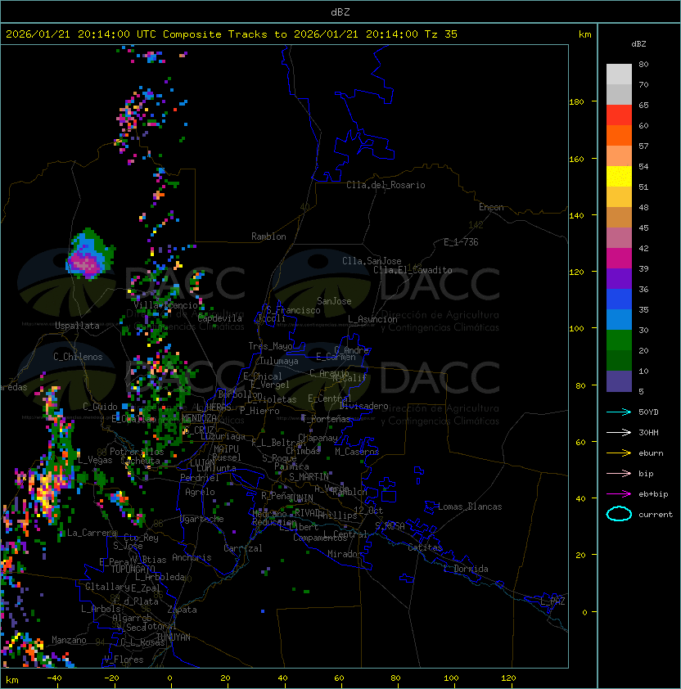The width and height of the screenshot is (681, 689).
Task: Click the 'E_1-736' map label
Action: click(461, 242)
